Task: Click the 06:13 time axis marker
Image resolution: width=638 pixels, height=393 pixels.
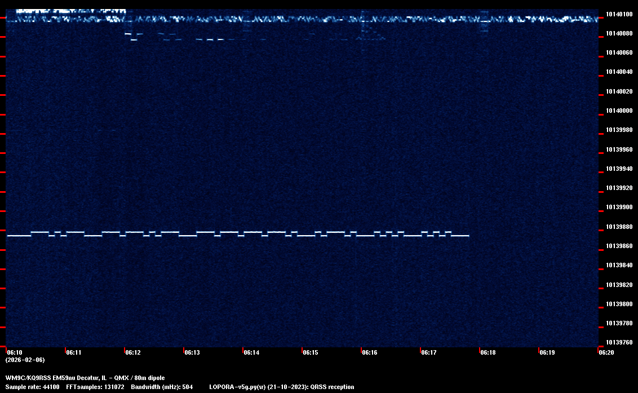Action: tap(192, 353)
